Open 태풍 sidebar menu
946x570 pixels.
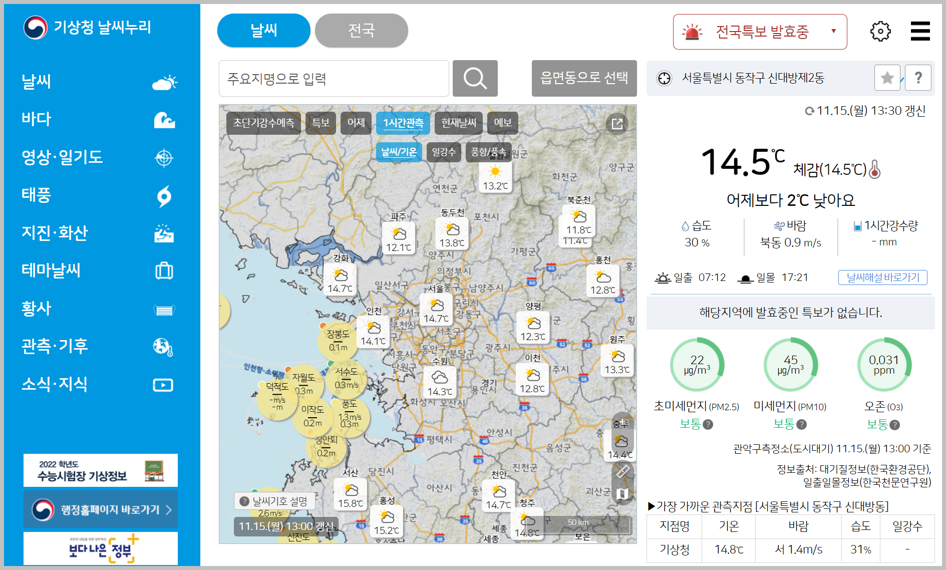[x=100, y=195]
